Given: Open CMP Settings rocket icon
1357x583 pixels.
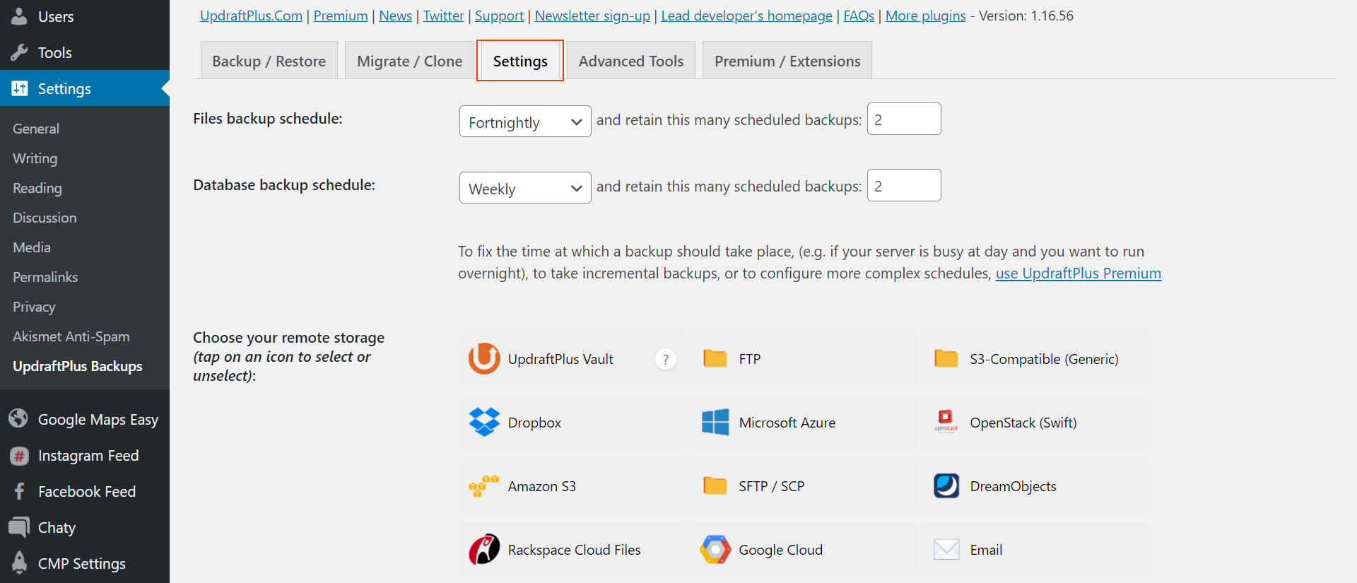Looking at the screenshot, I should pos(20,563).
